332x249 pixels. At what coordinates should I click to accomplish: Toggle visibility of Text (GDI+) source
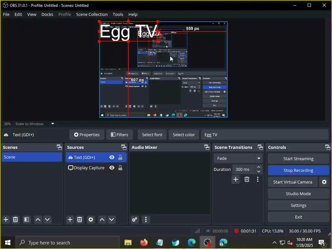(x=112, y=157)
